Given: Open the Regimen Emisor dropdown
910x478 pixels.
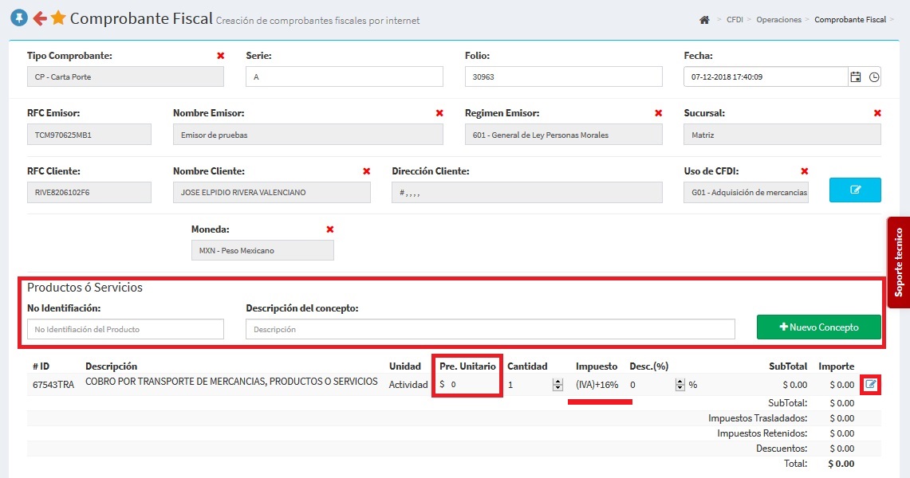Looking at the screenshot, I should coord(563,135).
